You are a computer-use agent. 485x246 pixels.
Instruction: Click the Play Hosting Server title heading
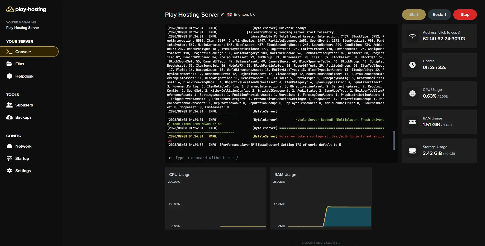(x=192, y=15)
